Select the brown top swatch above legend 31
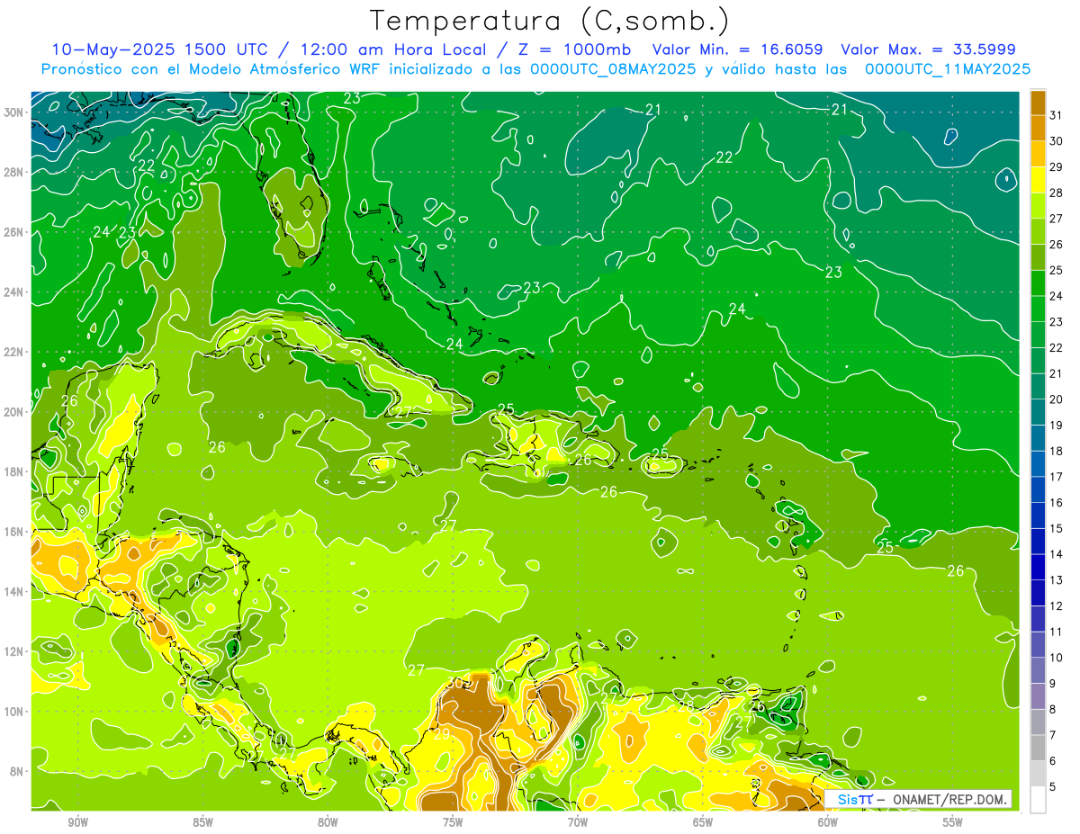Viewport: 1080px width, 834px height. [x=1038, y=103]
